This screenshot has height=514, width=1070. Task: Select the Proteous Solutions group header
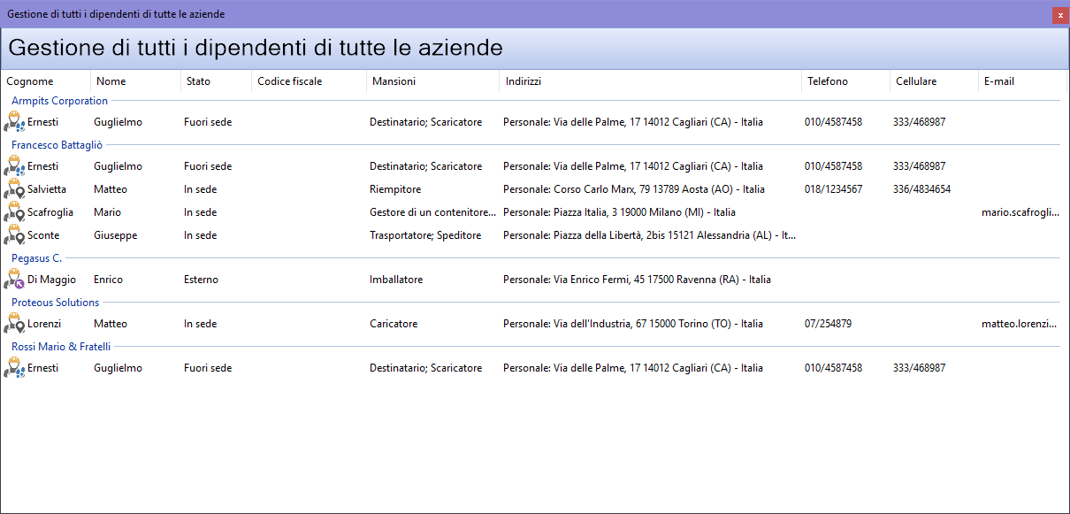55,303
